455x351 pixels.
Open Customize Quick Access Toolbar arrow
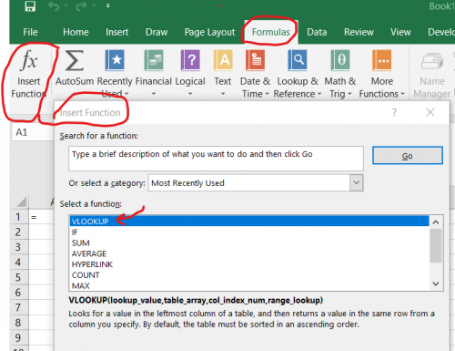click(108, 5)
